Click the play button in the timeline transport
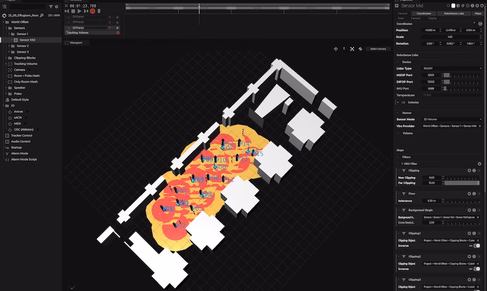This screenshot has height=291, width=487. click(x=79, y=11)
